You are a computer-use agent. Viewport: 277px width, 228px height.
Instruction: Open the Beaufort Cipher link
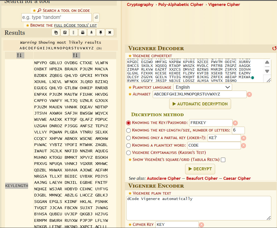click(202, 178)
